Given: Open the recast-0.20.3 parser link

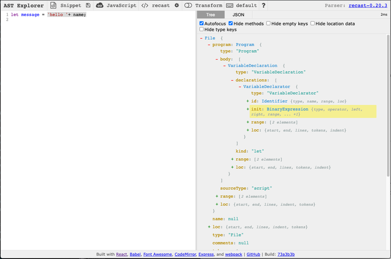Looking at the screenshot, I should [x=367, y=6].
